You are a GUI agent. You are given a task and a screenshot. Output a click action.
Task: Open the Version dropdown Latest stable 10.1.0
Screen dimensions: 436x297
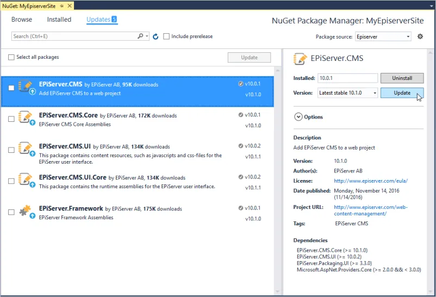[x=347, y=93]
